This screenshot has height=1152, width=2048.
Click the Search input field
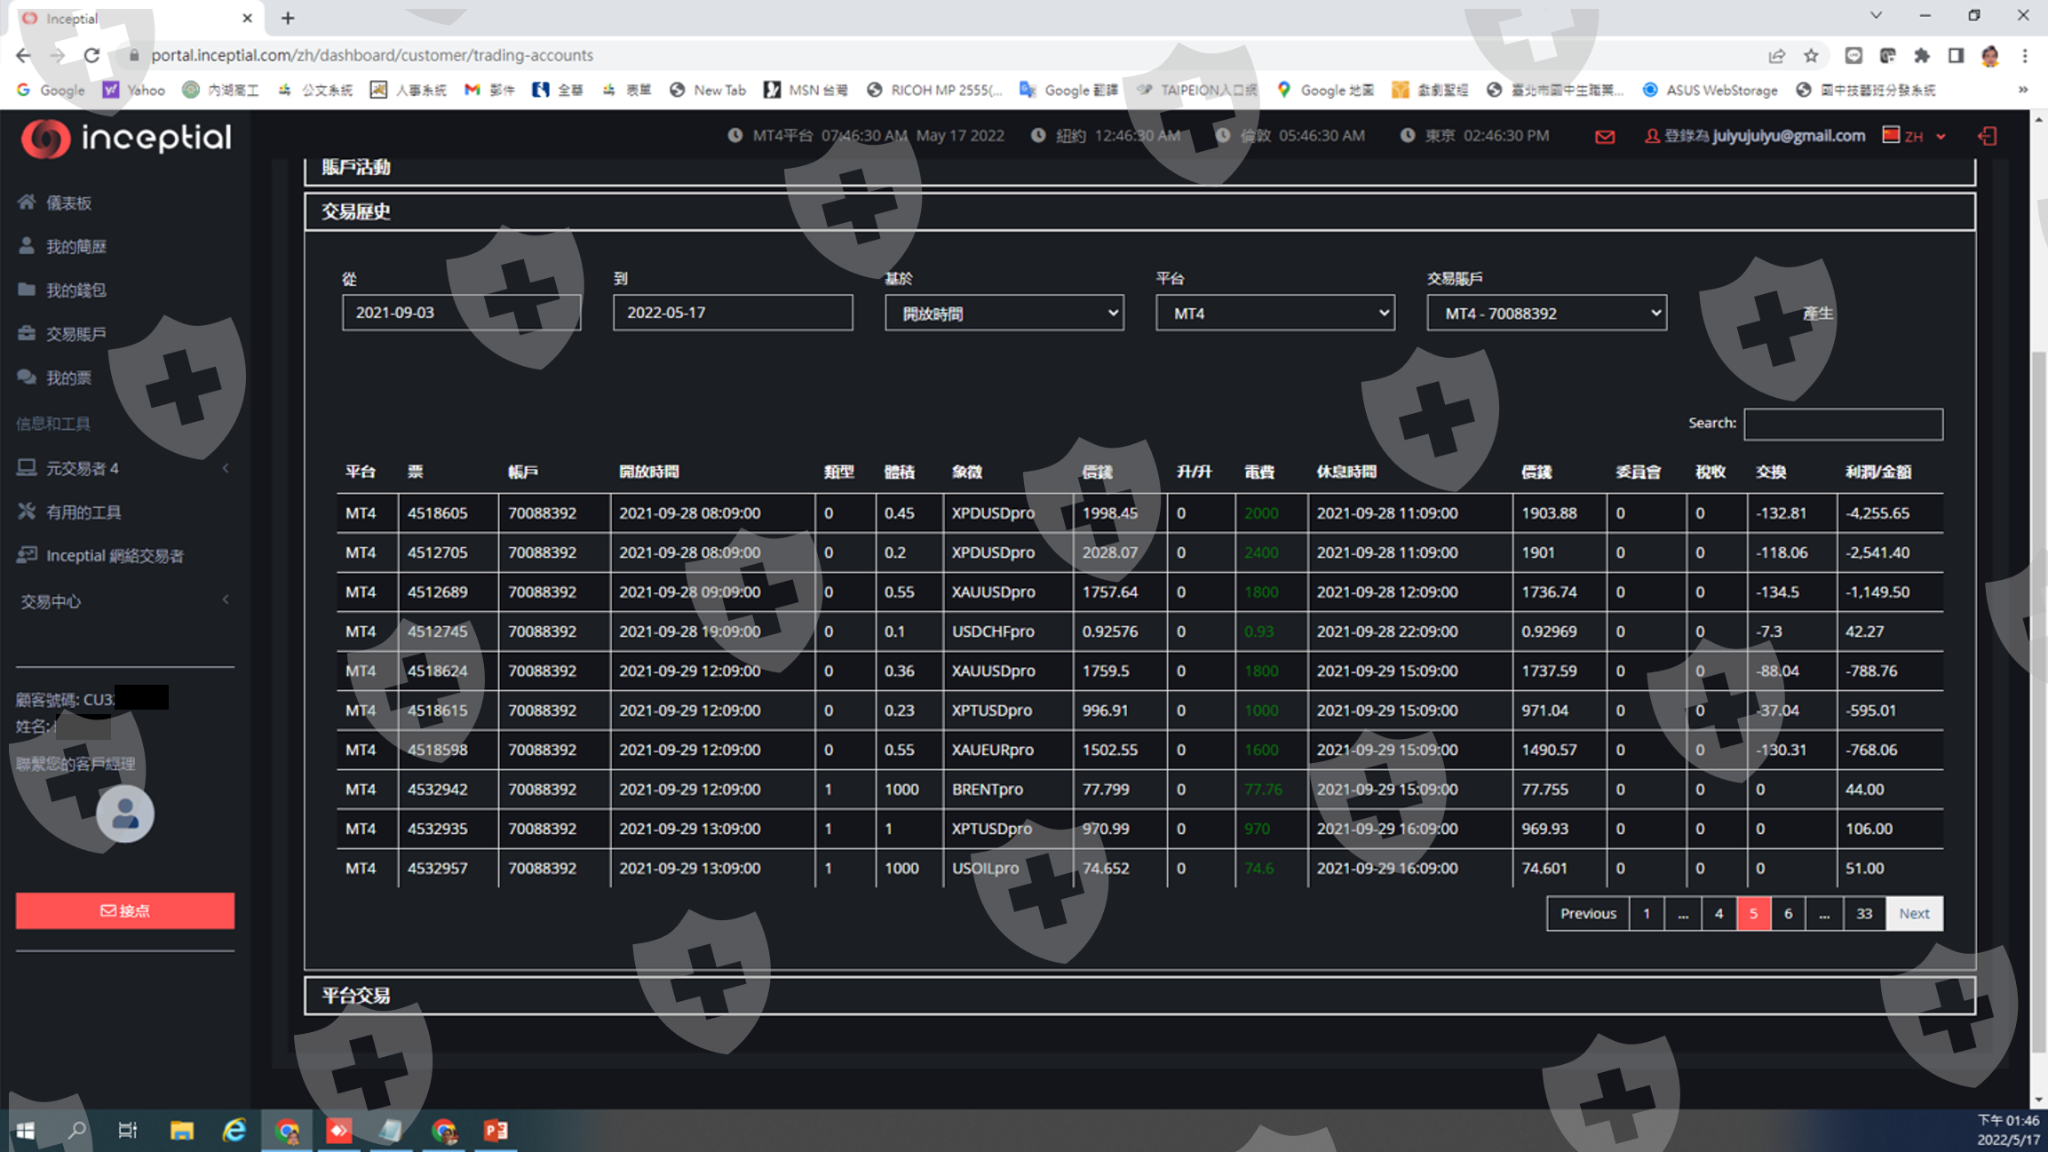1843,424
